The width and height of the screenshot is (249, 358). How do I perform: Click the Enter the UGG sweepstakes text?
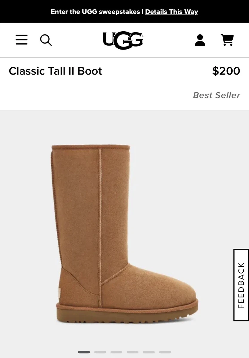[x=95, y=12]
